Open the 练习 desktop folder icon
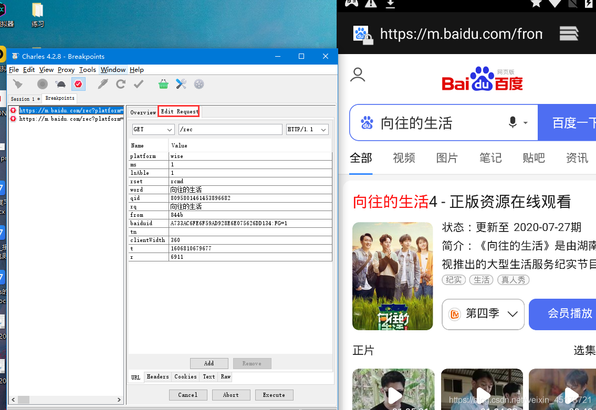This screenshot has width=596, height=410. tap(38, 15)
